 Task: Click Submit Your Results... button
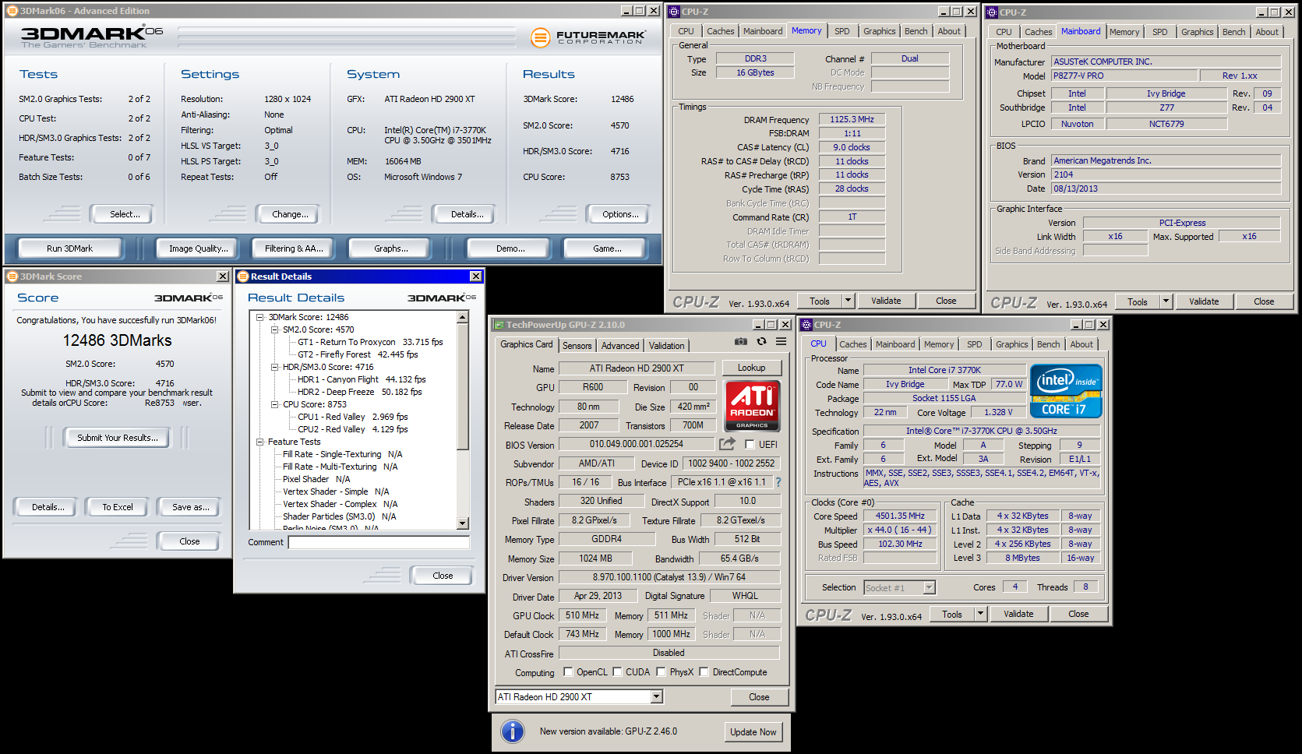tap(117, 438)
